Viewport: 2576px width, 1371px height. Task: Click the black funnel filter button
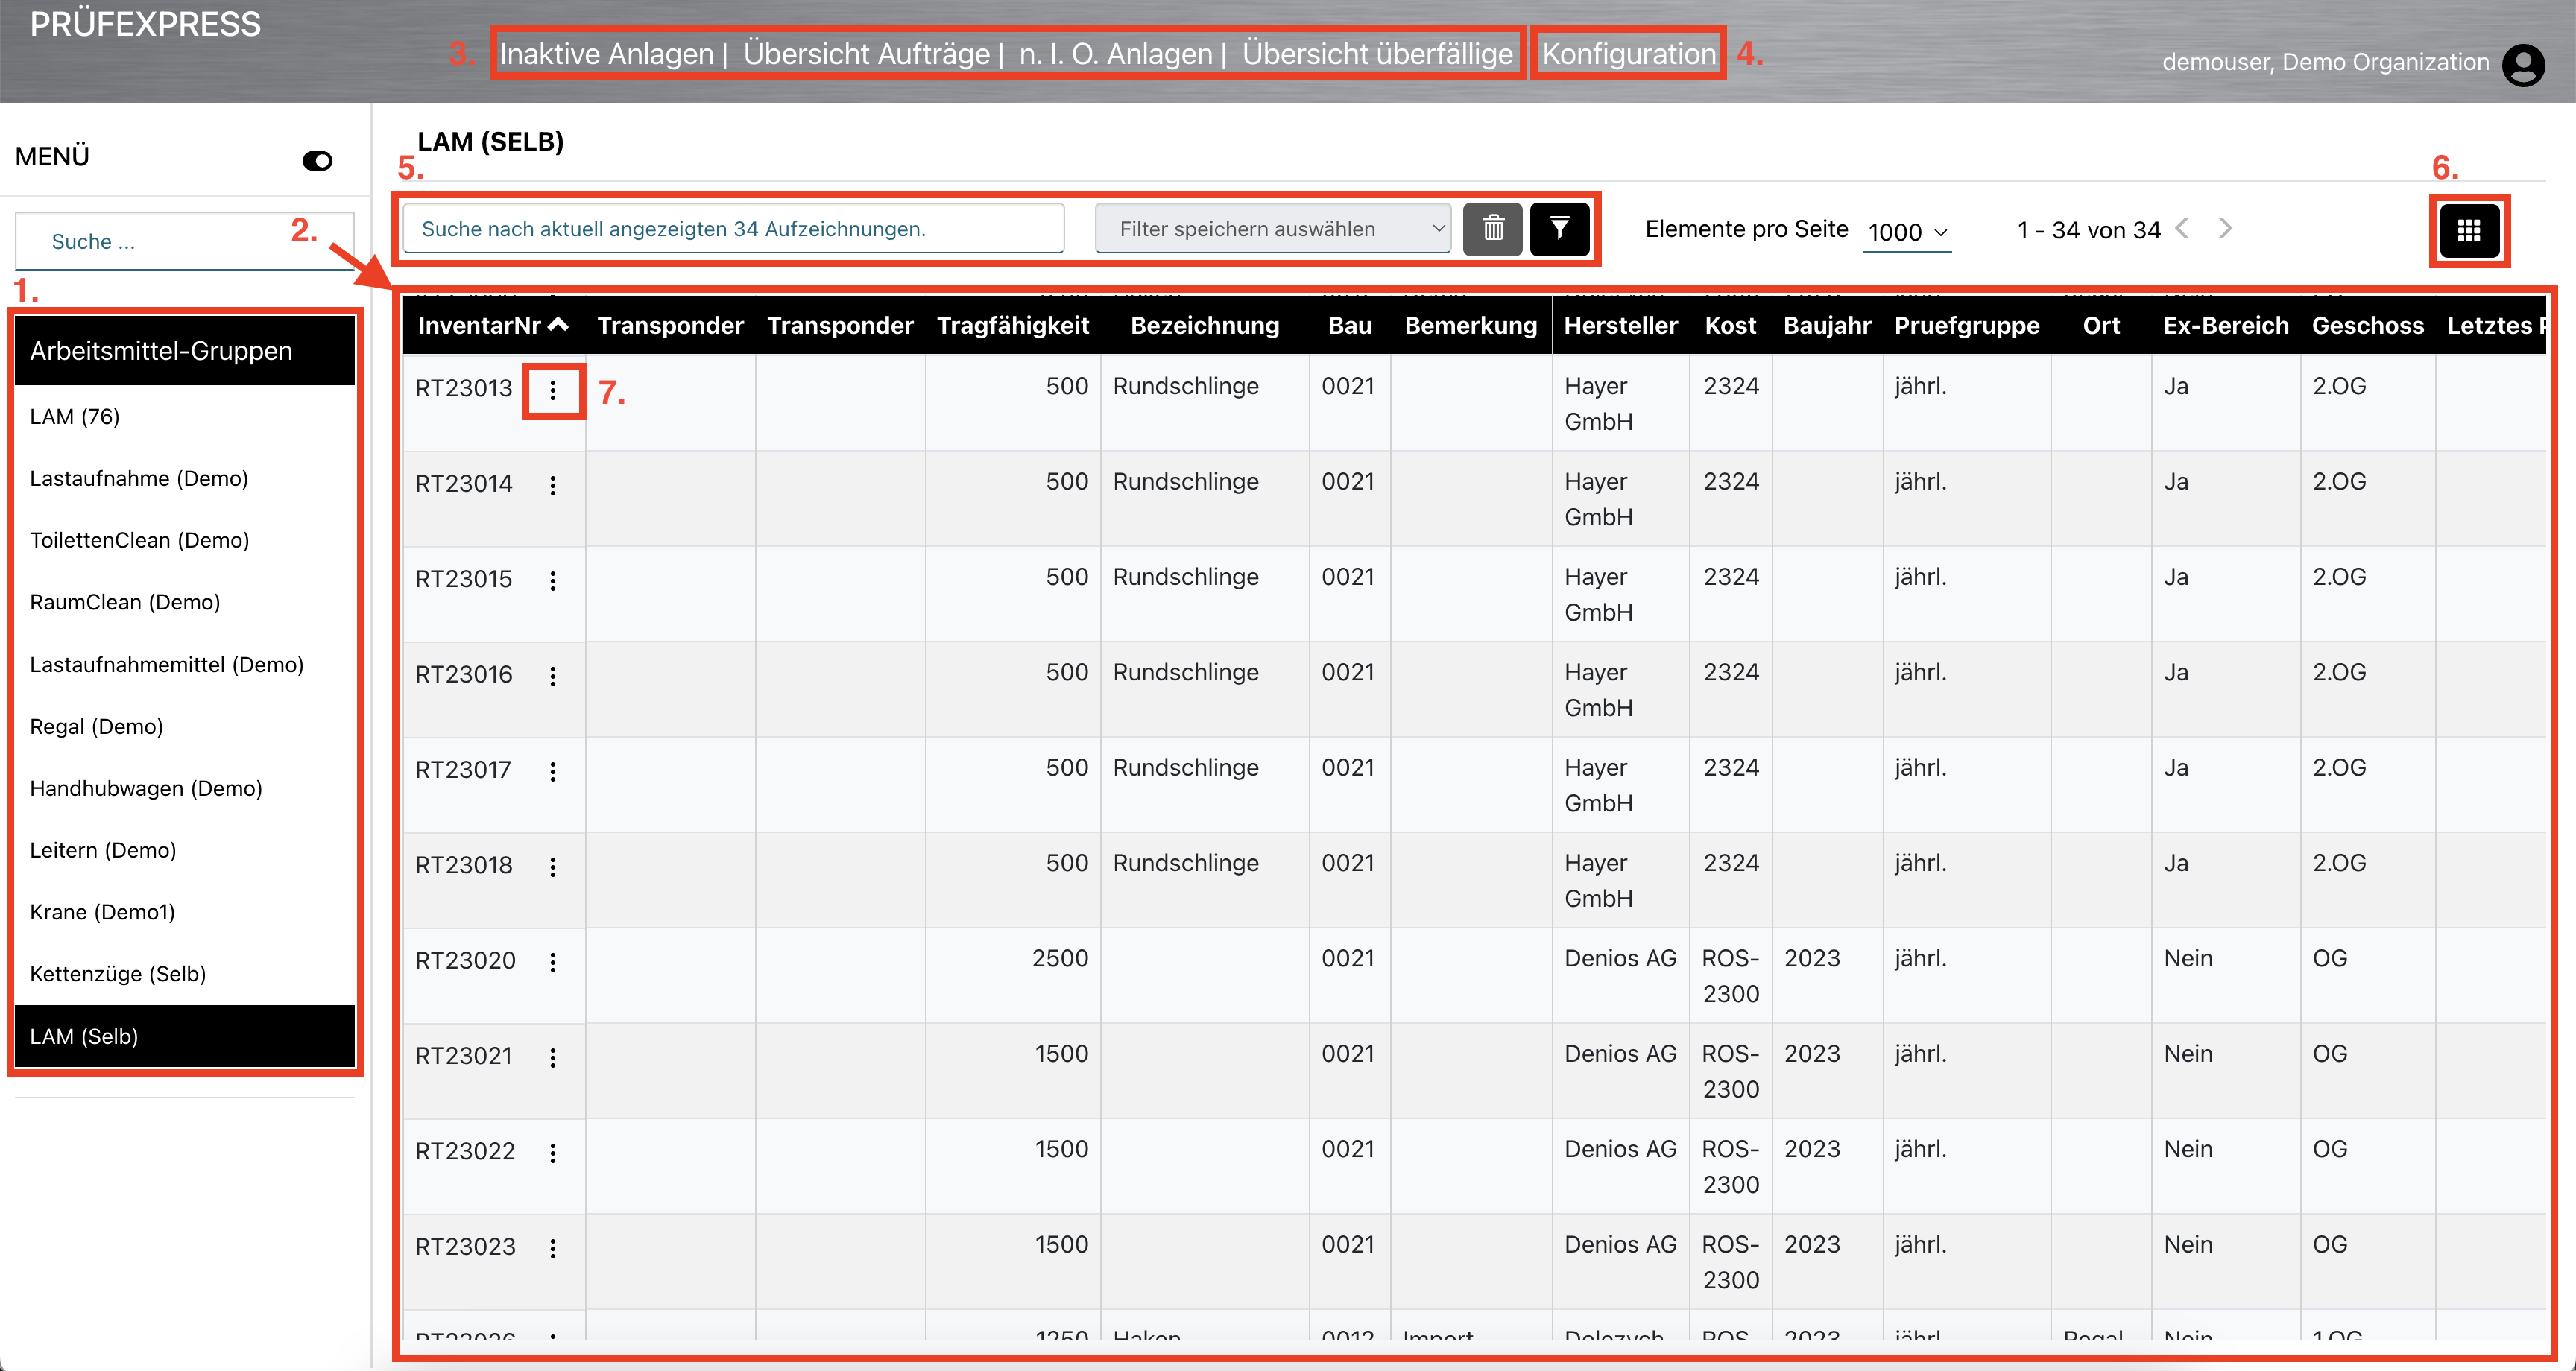point(1559,229)
